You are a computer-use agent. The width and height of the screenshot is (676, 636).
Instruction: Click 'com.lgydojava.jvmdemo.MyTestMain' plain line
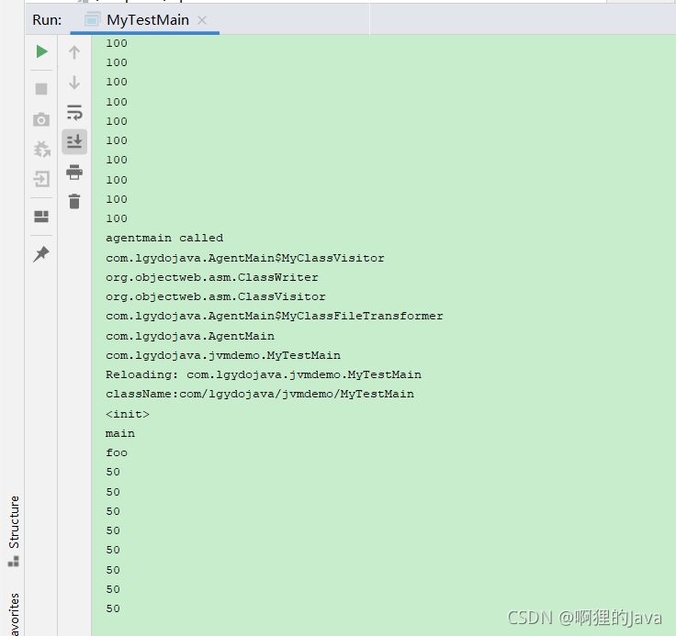(x=223, y=355)
